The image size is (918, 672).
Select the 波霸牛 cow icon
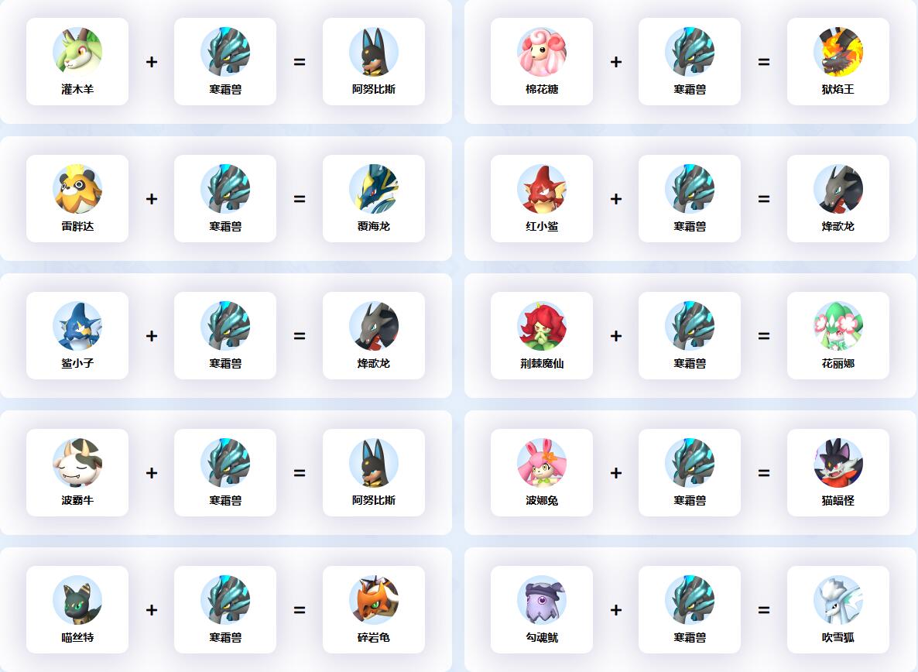point(77,462)
